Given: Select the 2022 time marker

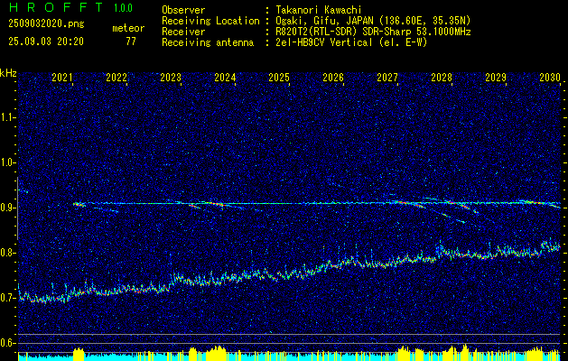Looking at the screenshot, I should pos(116,77).
